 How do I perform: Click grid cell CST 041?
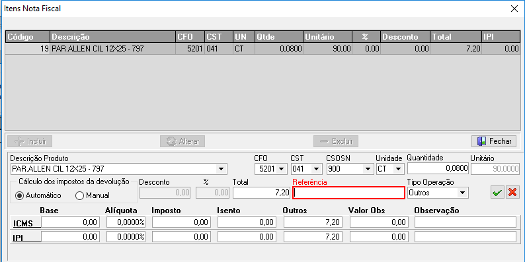pyautogui.click(x=219, y=49)
